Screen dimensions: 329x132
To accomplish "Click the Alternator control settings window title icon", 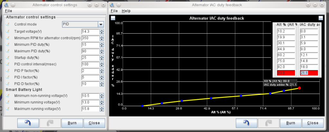I will [6, 5].
